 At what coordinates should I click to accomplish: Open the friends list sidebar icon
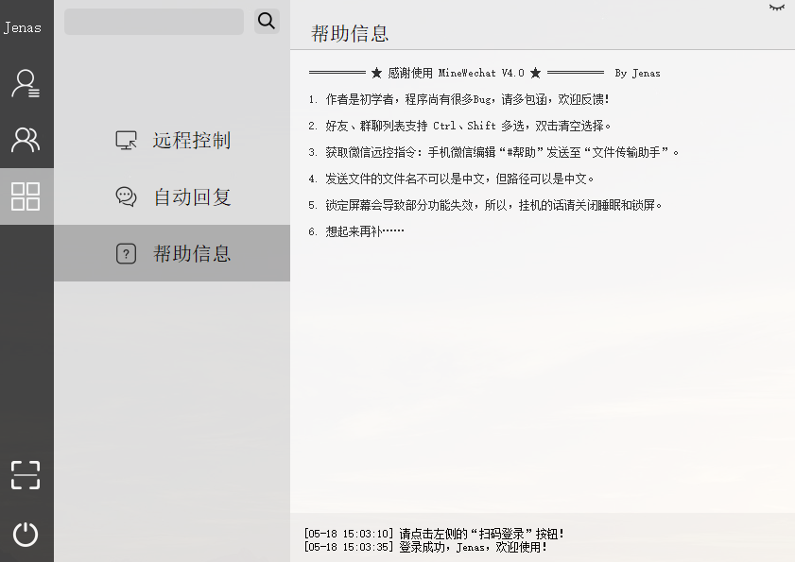(x=26, y=84)
